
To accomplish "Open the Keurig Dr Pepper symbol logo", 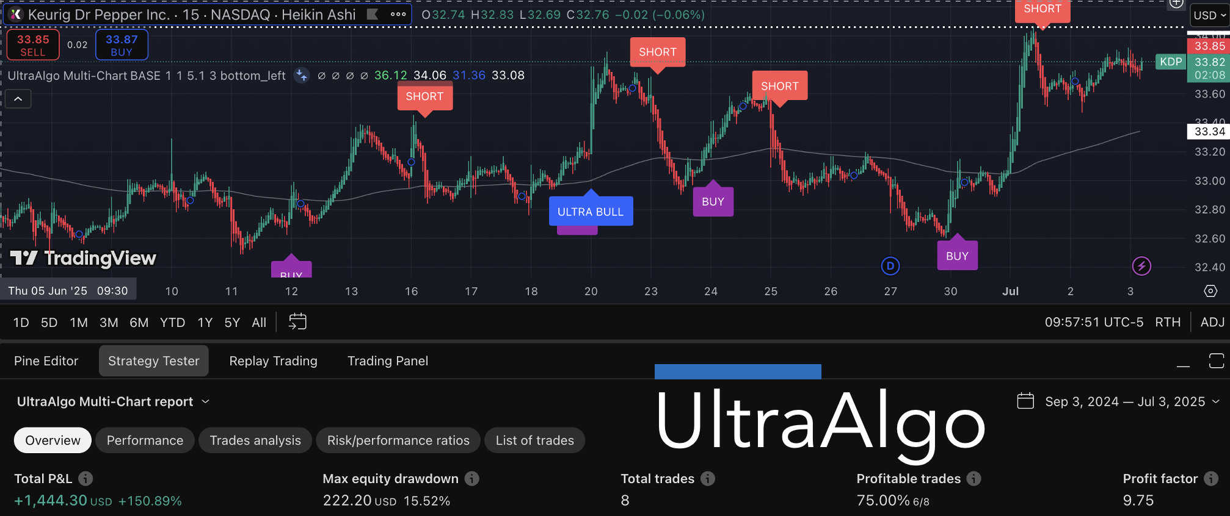I will 16,15.
